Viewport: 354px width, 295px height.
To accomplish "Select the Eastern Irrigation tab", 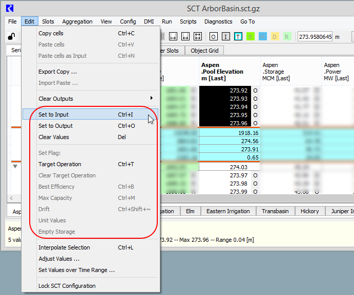I will 228,211.
